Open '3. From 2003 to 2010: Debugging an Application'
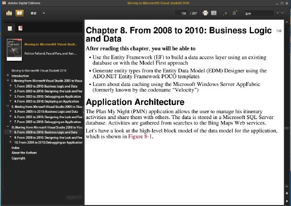Viewport: 291px width, 206px height. pos(48,96)
